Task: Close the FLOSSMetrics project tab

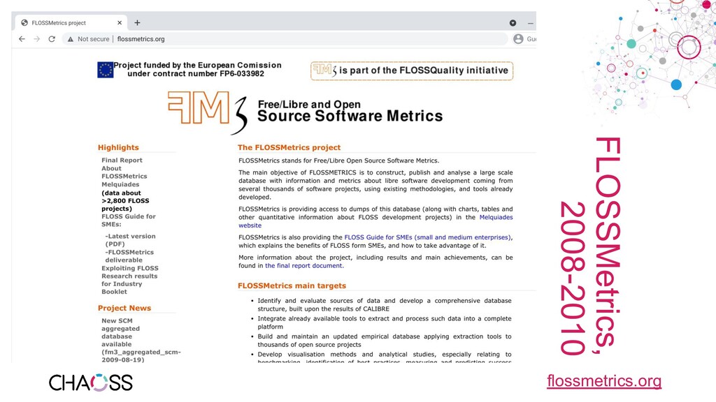Action: (120, 22)
